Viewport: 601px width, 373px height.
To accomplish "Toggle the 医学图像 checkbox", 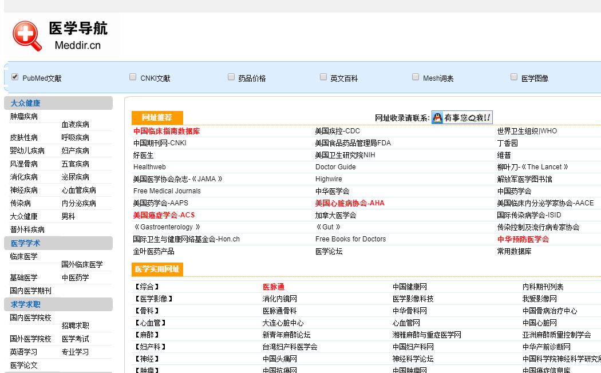I will pyautogui.click(x=514, y=77).
